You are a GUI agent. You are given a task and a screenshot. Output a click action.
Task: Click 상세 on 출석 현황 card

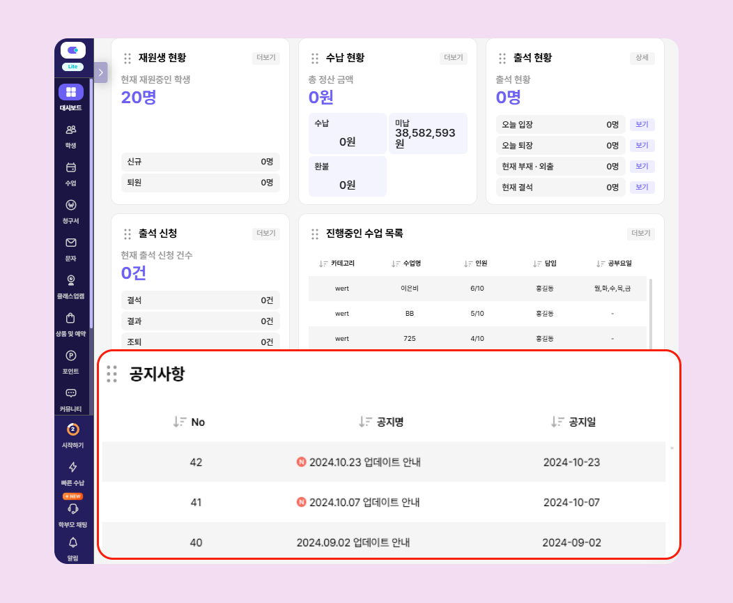point(642,58)
